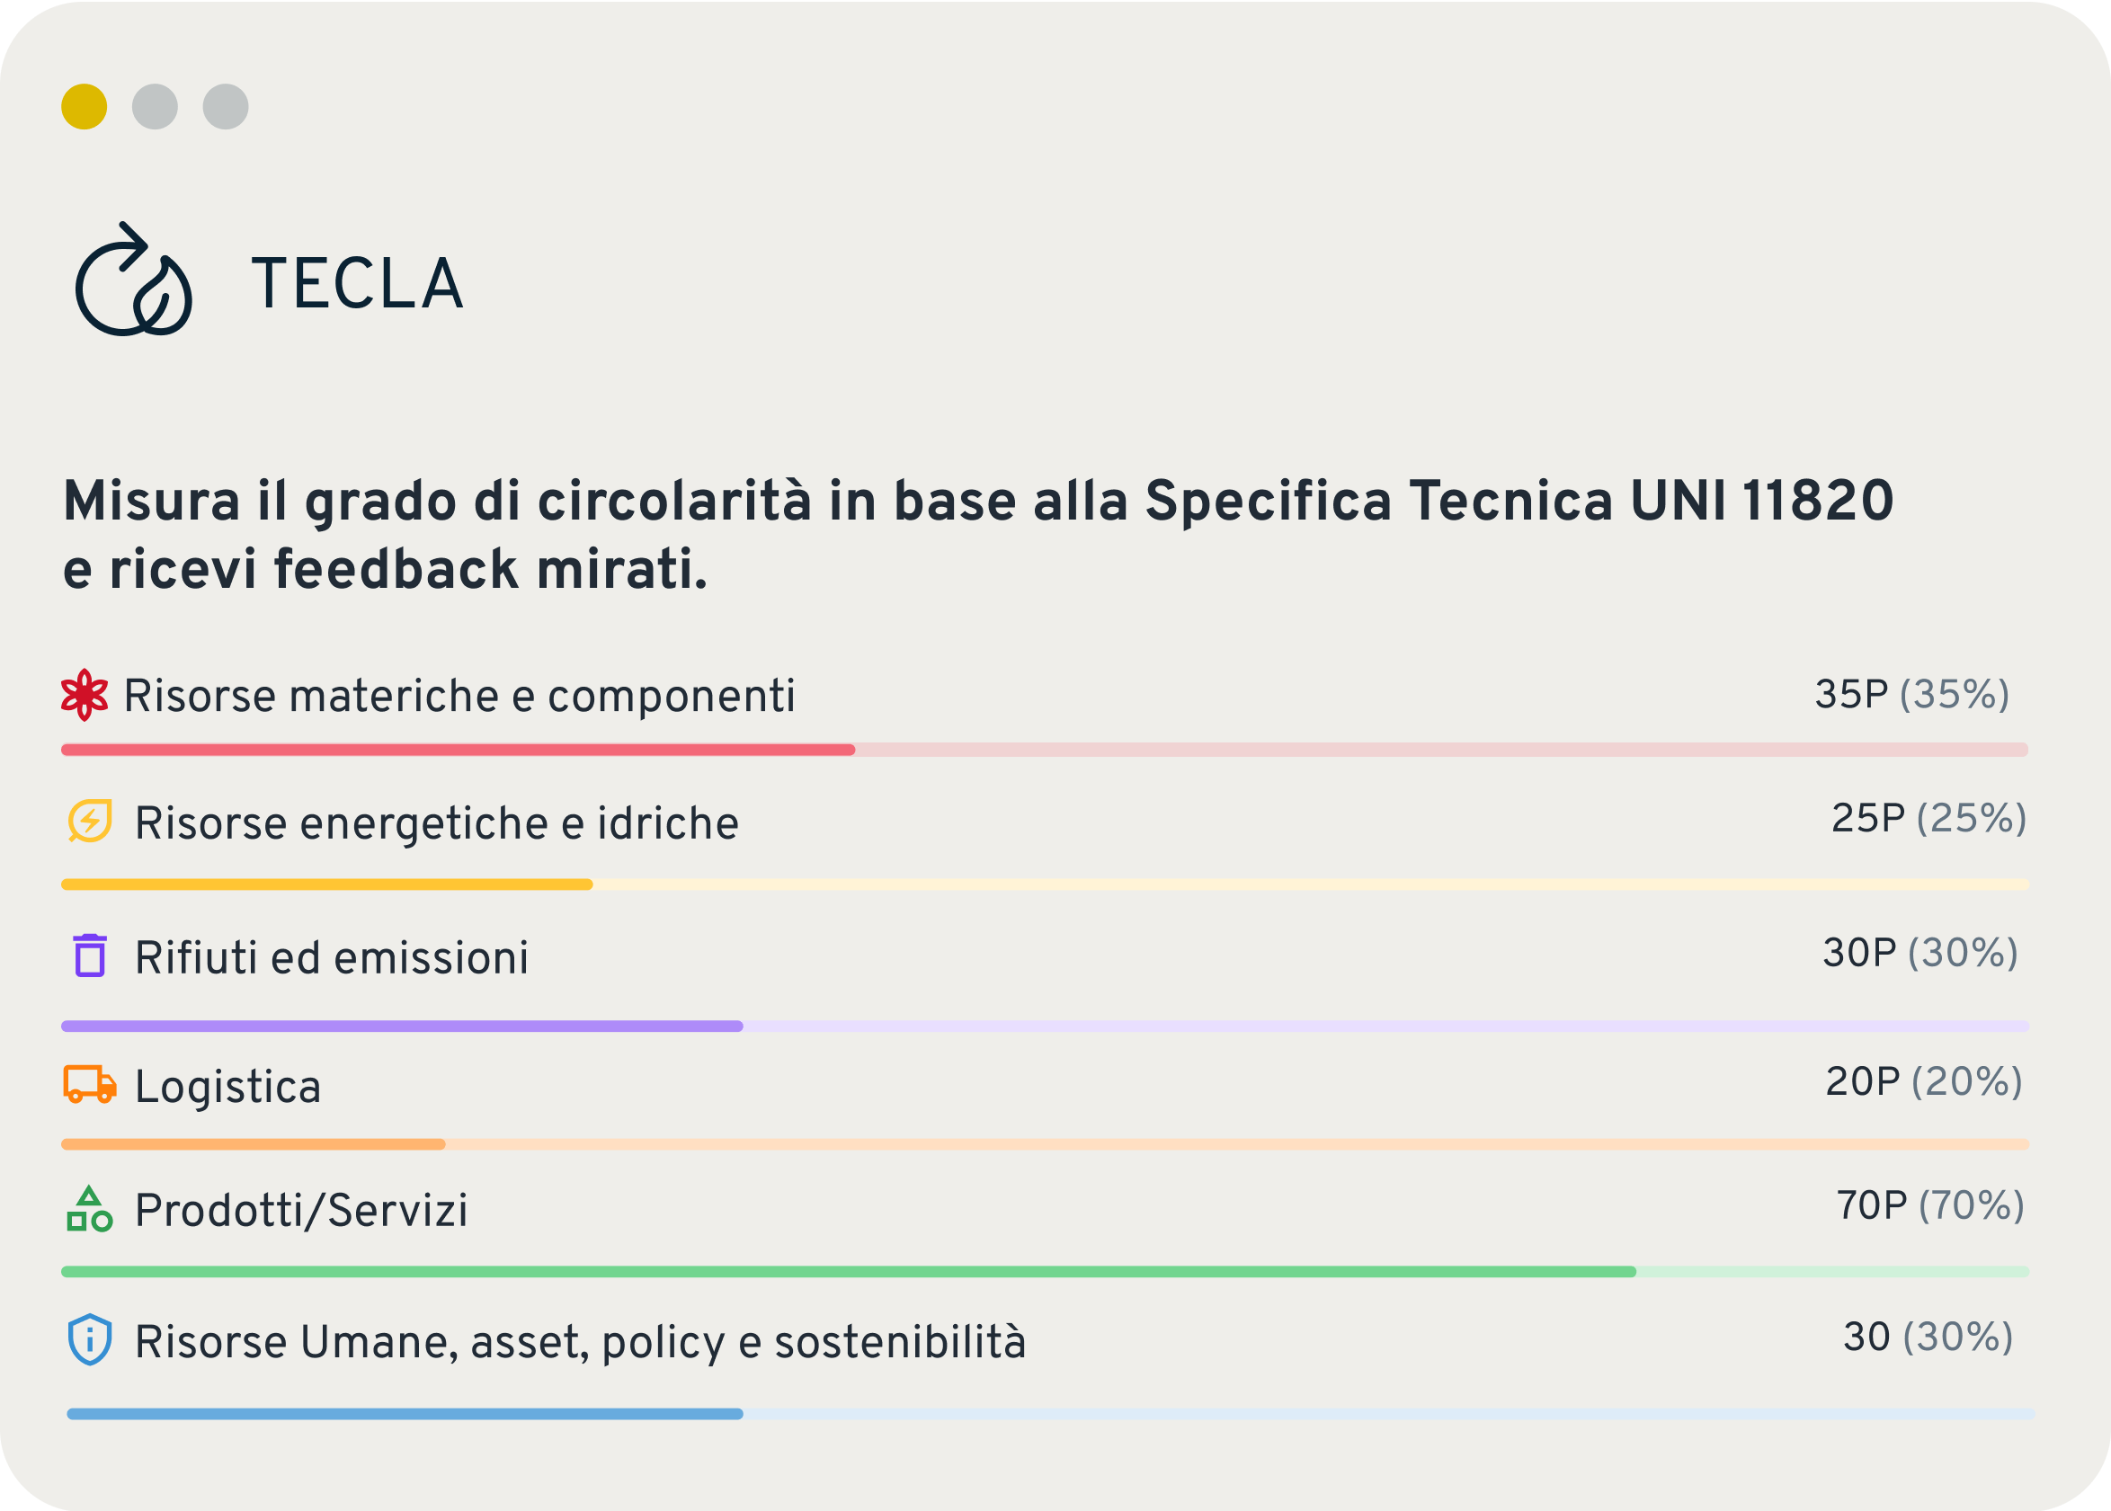
Task: Click the orange delivery truck icon
Action: tap(90, 1084)
